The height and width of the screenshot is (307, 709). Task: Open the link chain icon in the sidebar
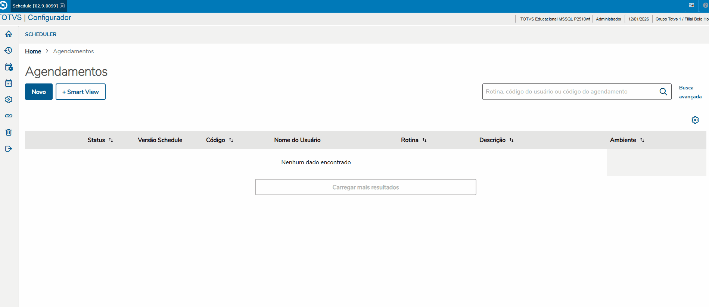(x=9, y=116)
